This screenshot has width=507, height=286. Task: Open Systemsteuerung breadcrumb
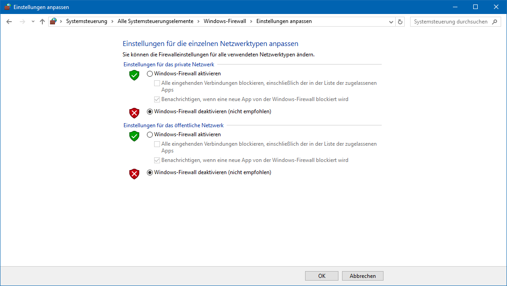pyautogui.click(x=87, y=21)
